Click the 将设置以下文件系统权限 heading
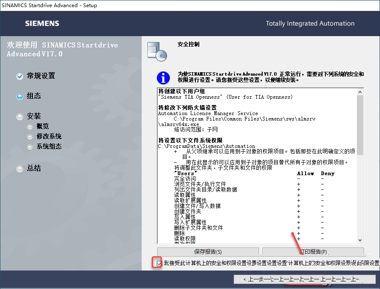The image size is (380, 289). coord(190,140)
